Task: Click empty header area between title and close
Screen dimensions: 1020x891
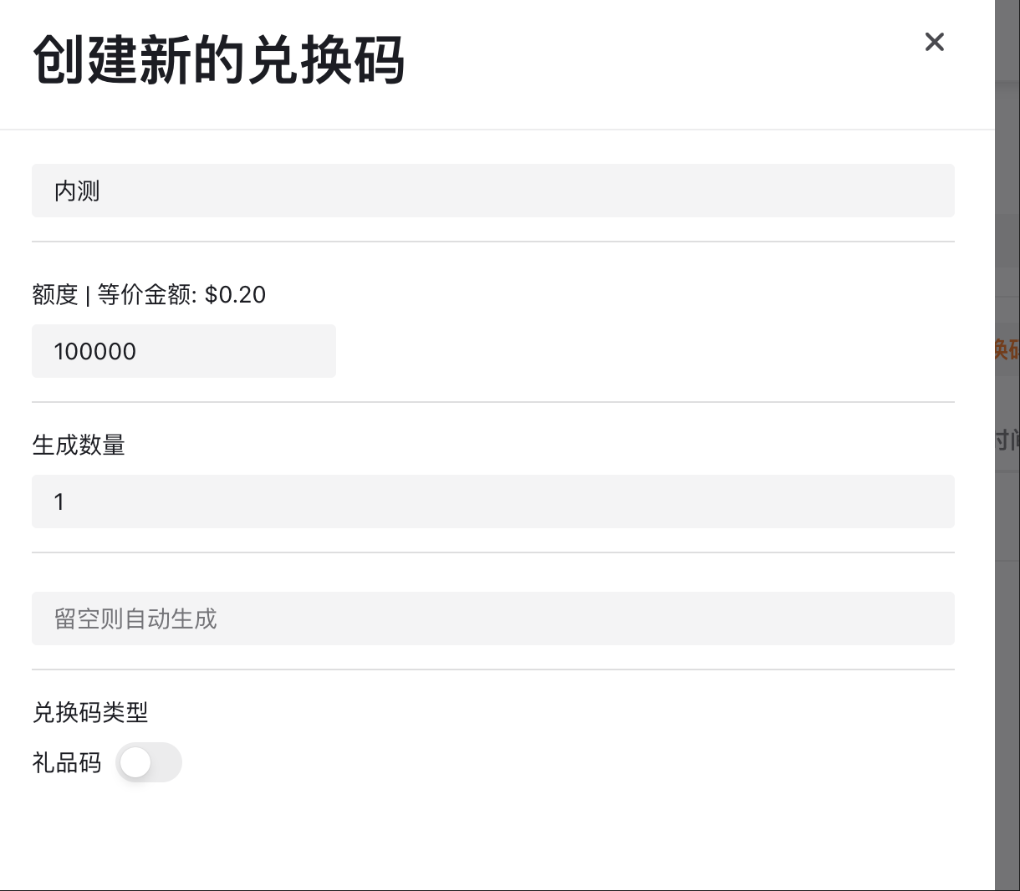Action: pos(660,60)
